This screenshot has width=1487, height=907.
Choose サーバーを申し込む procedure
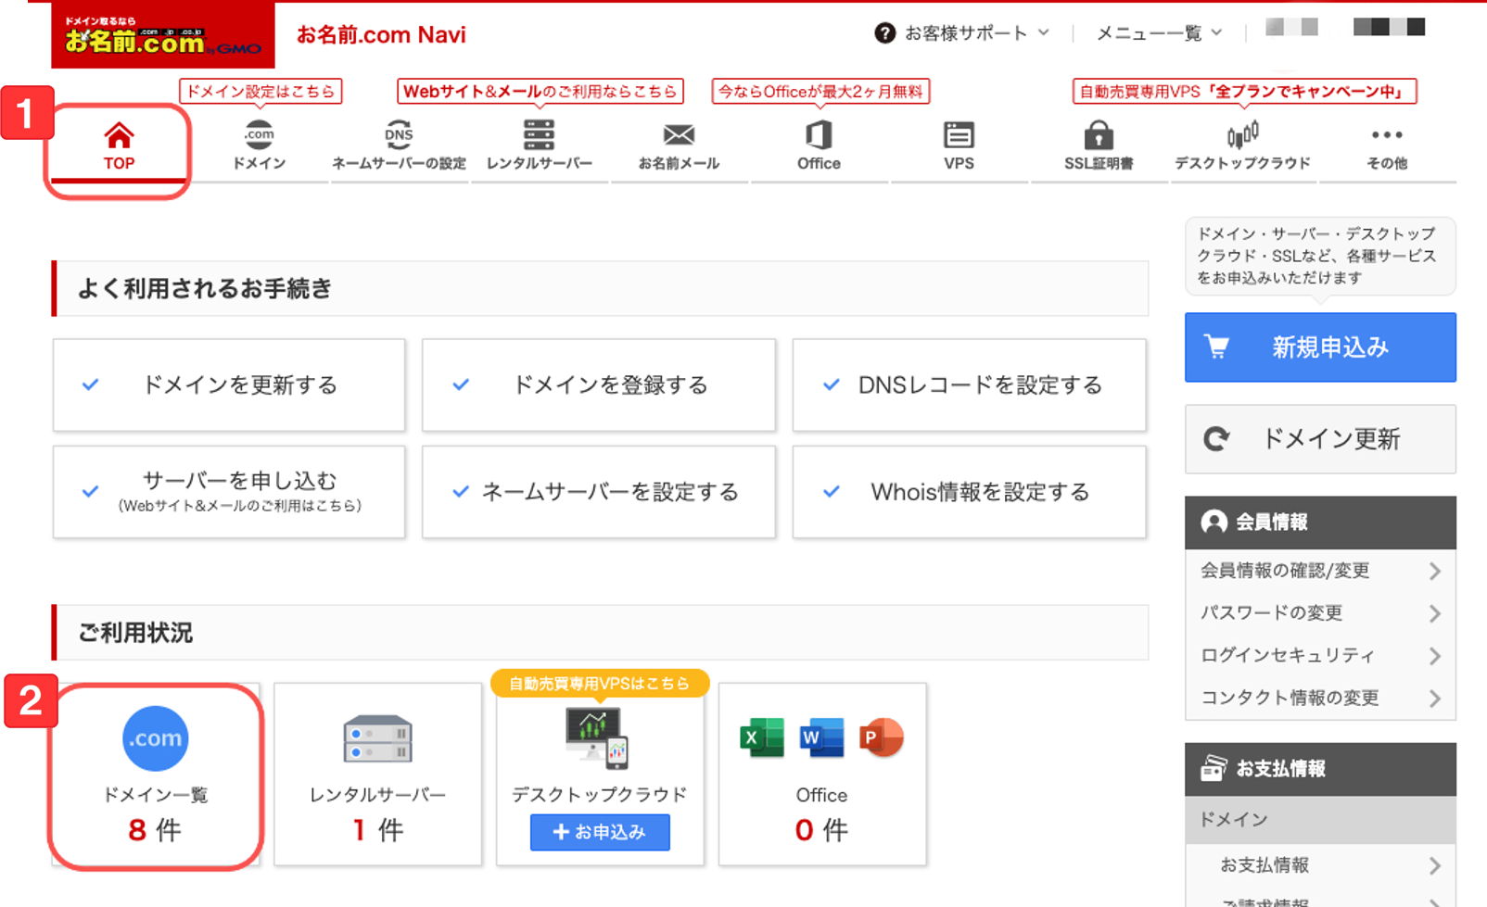click(229, 492)
